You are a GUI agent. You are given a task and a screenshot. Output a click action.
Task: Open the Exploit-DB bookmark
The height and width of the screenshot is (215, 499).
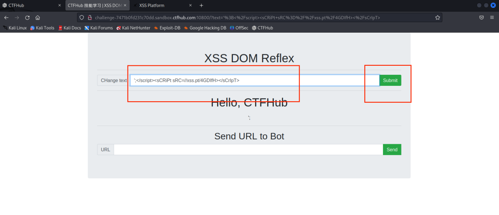[167, 28]
